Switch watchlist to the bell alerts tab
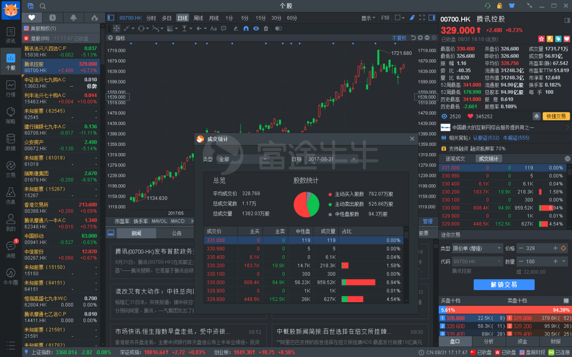The image size is (572, 357). click(x=73, y=18)
